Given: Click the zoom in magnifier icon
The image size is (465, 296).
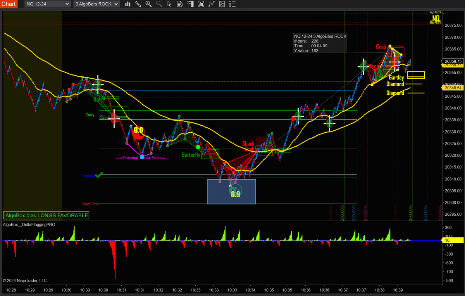Looking at the screenshot, I should (x=148, y=4).
